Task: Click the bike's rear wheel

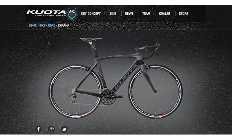Action: (76, 91)
